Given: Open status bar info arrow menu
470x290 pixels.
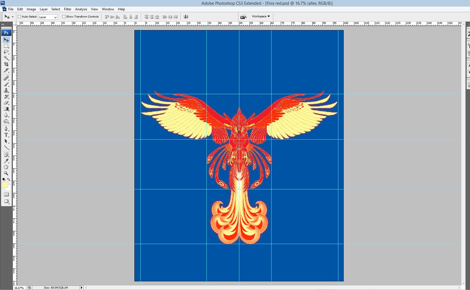Looking at the screenshot, I should point(82,287).
